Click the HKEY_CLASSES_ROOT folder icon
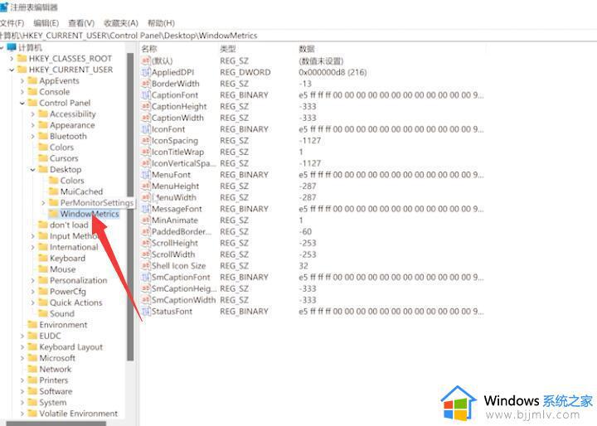The height and width of the screenshot is (426, 597). coord(22,58)
